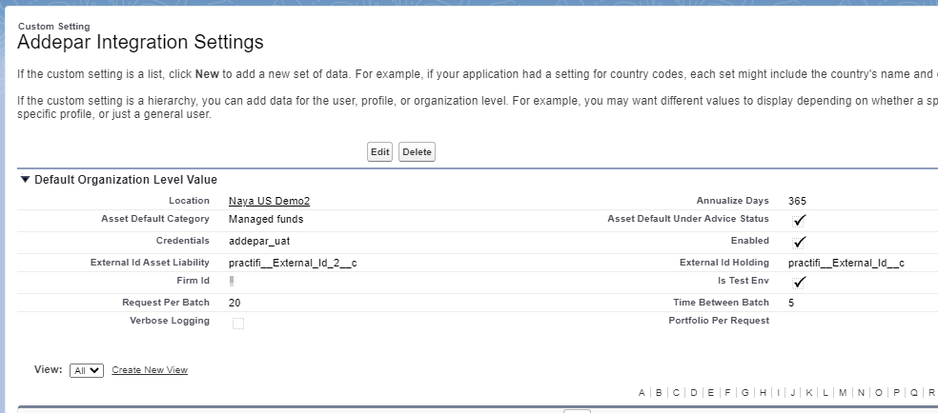The width and height of the screenshot is (938, 413).
Task: Filter list by letter H
Action: click(763, 393)
